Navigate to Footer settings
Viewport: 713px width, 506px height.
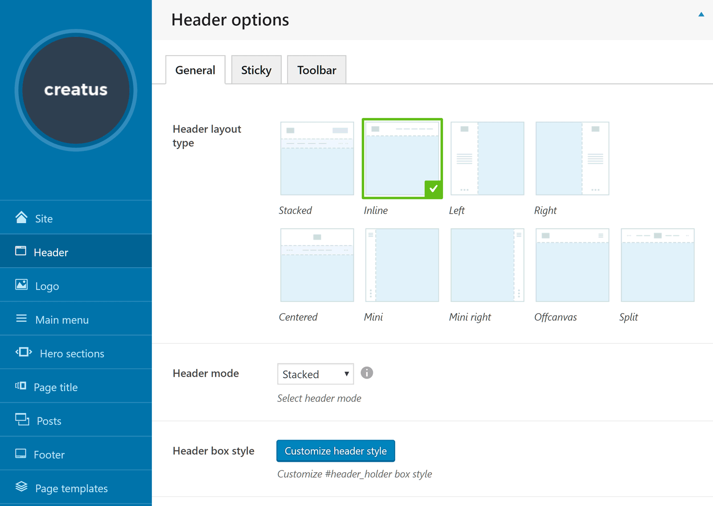point(76,453)
